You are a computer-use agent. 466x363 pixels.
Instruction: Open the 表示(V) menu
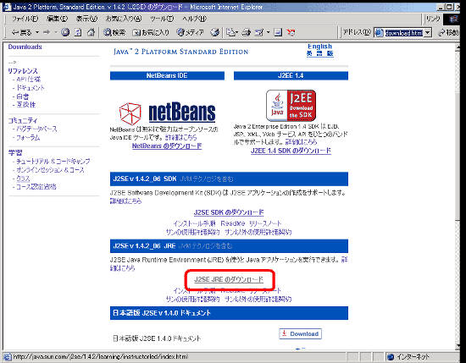tap(86, 19)
